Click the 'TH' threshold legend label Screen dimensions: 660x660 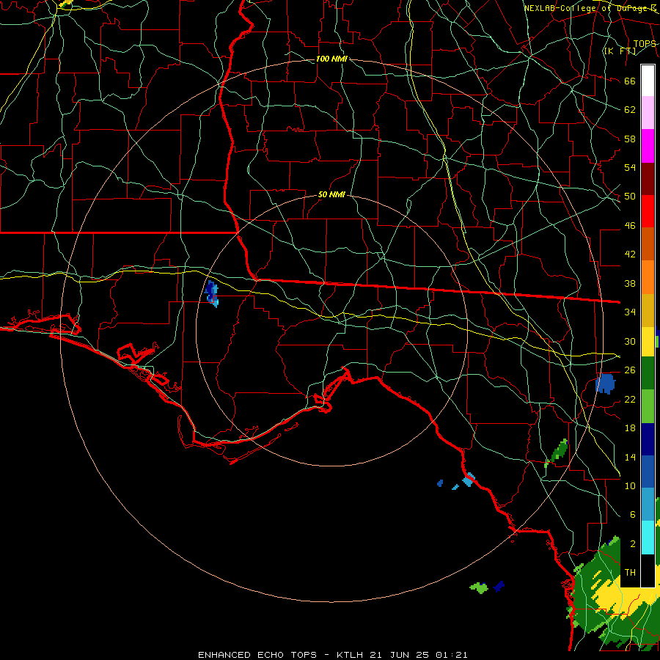click(x=630, y=572)
